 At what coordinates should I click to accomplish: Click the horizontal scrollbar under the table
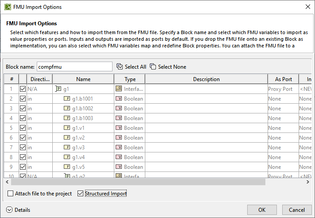pyautogui.click(x=137, y=182)
